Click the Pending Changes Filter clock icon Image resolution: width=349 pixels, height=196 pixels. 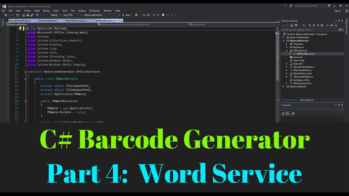[304, 25]
